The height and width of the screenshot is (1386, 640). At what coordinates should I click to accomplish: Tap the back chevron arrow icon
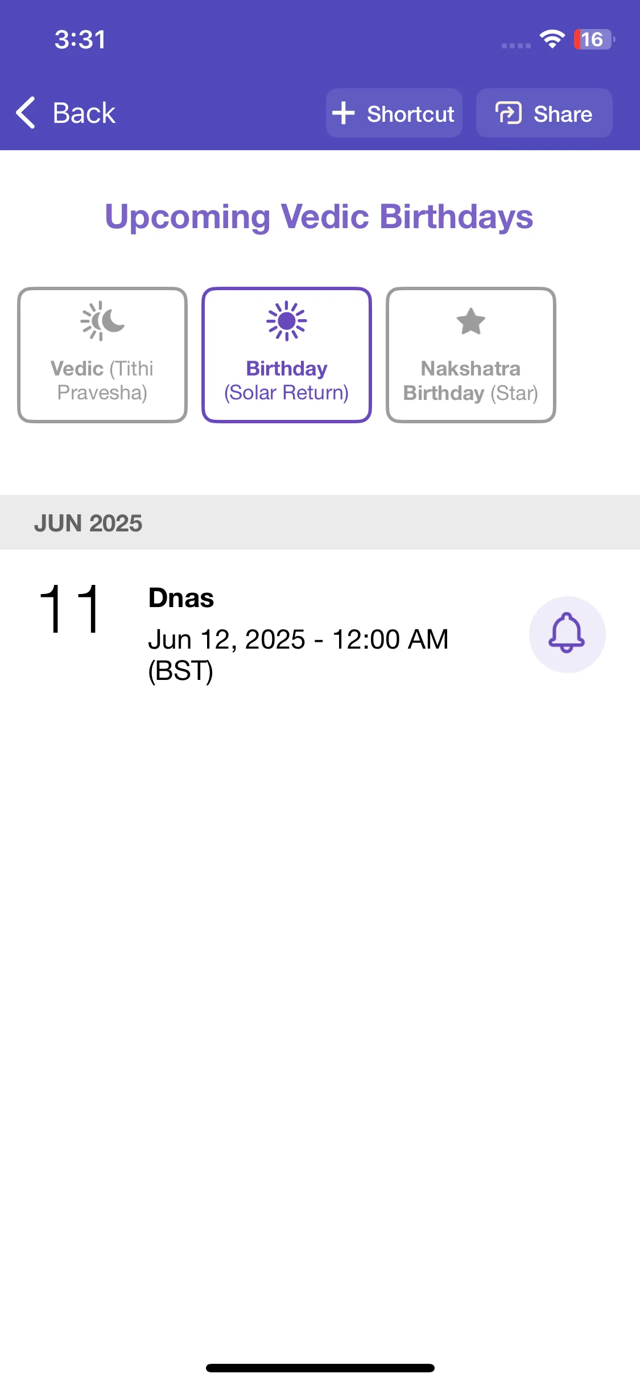(x=26, y=113)
